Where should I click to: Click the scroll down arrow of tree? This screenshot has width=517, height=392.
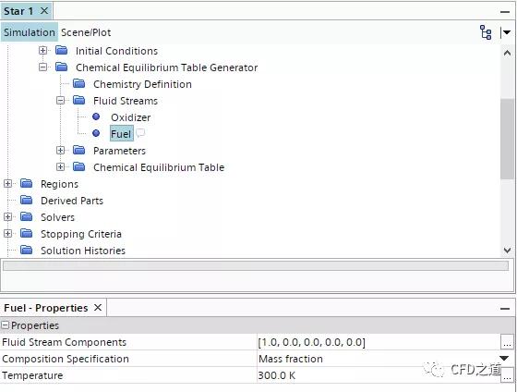coord(507,251)
